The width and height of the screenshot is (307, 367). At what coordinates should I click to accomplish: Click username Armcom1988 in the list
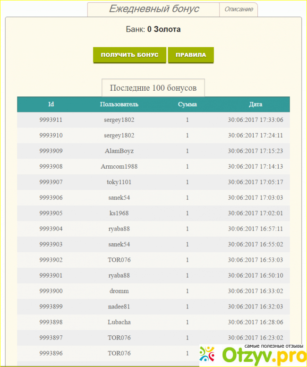click(119, 167)
